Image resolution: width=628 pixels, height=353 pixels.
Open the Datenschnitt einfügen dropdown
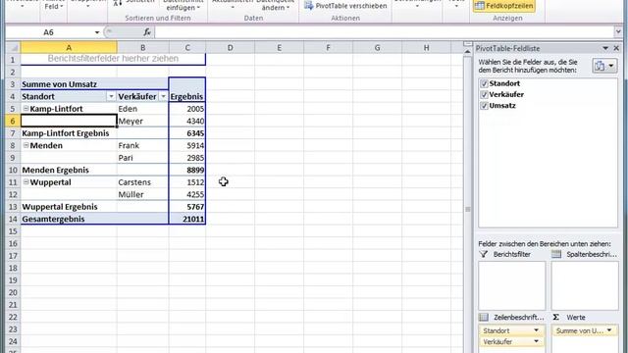pos(183,6)
